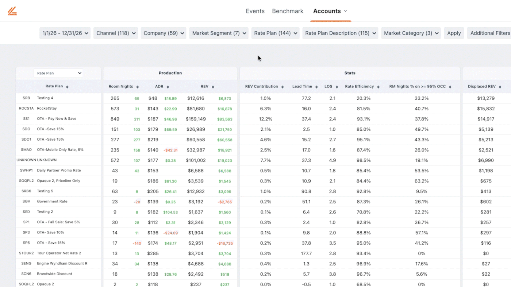Sort by REV Contribution arrows
Viewport: 511px width, 287px height.
coord(282,87)
